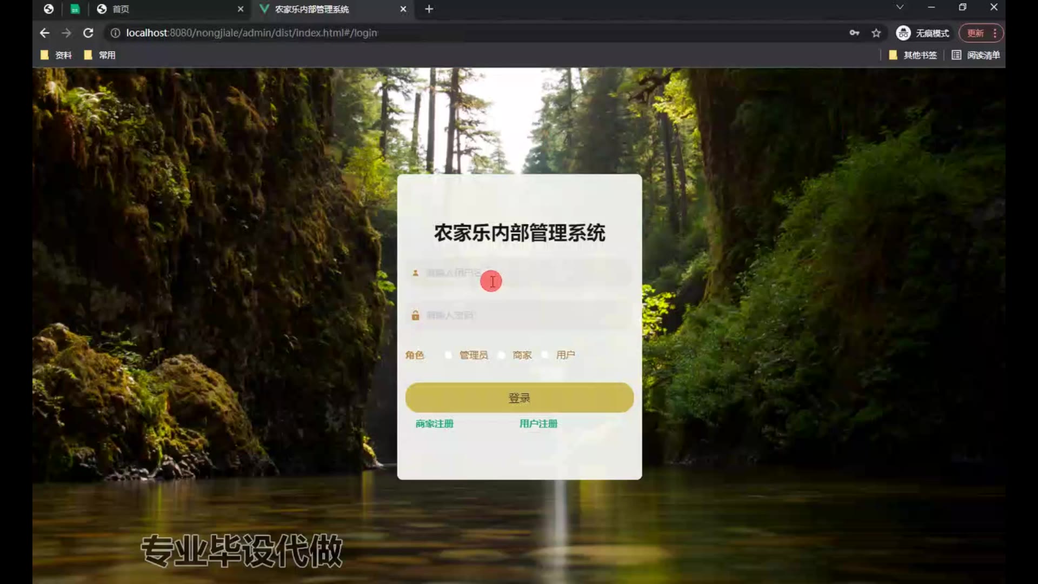This screenshot has width=1038, height=584.
Task: Click the browser back arrow
Action: [x=44, y=33]
